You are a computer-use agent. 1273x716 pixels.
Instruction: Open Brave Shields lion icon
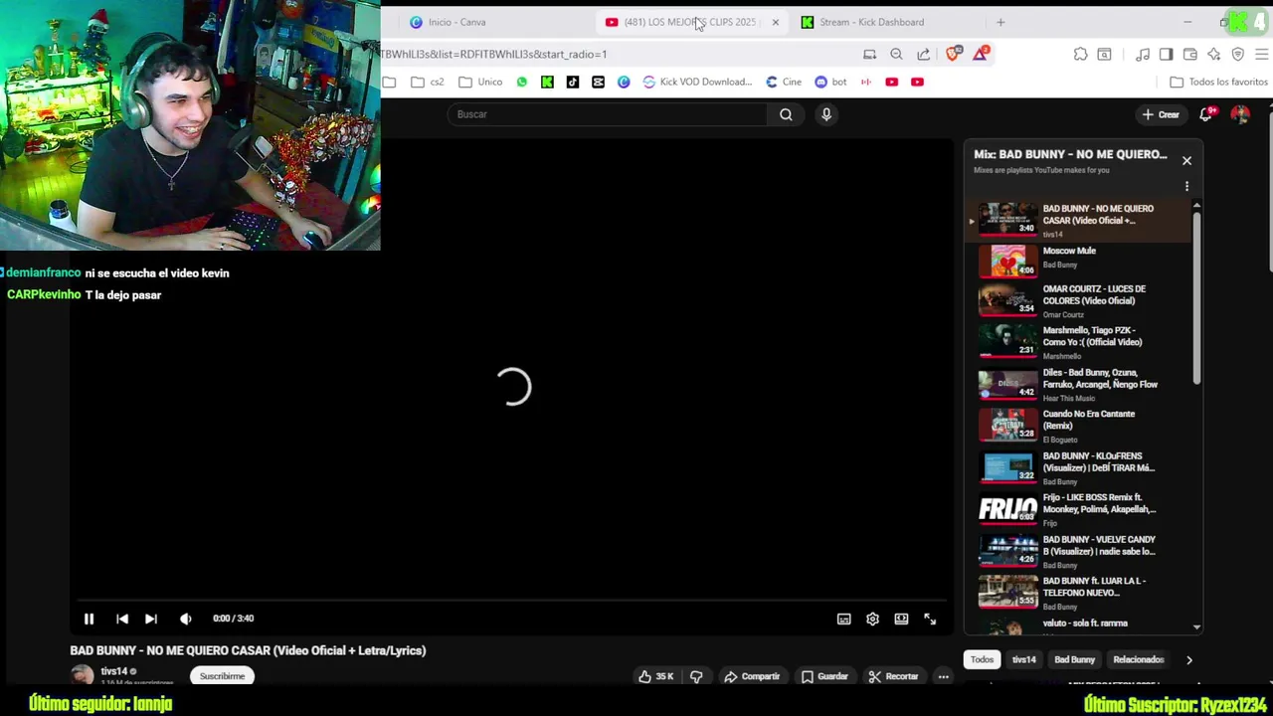coord(953,54)
